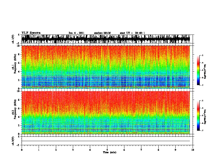The height and width of the screenshot is (168, 217).
Task: Click time-axis tick label "0"
Action: pos(22,150)
